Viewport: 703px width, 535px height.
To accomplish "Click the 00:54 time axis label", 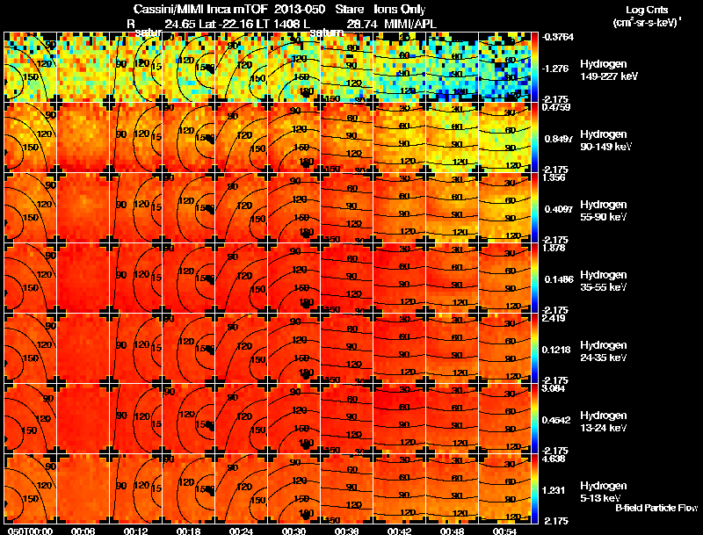I will pos(504,531).
